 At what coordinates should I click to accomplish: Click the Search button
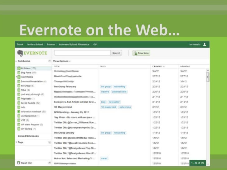pyautogui.click(x=116, y=53)
